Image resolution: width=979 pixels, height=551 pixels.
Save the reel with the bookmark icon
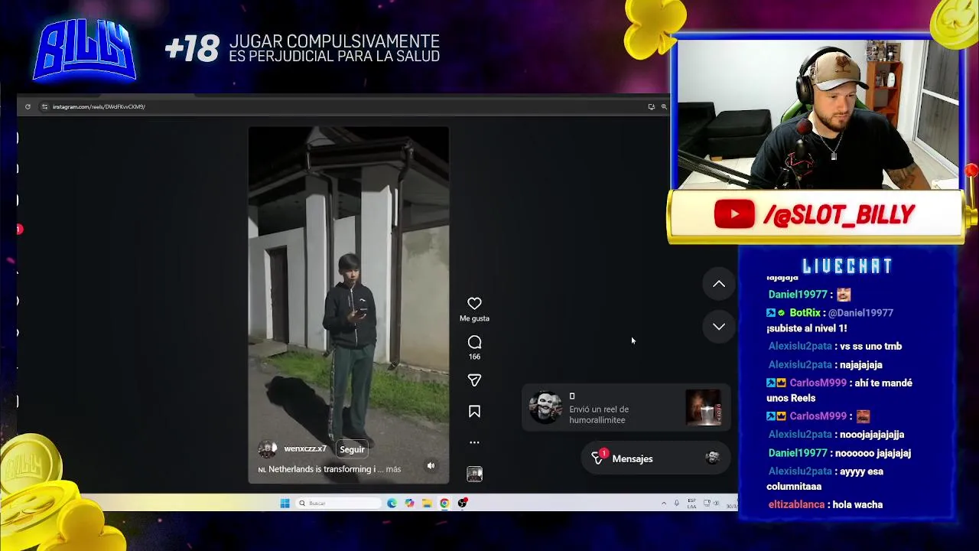pyautogui.click(x=474, y=412)
